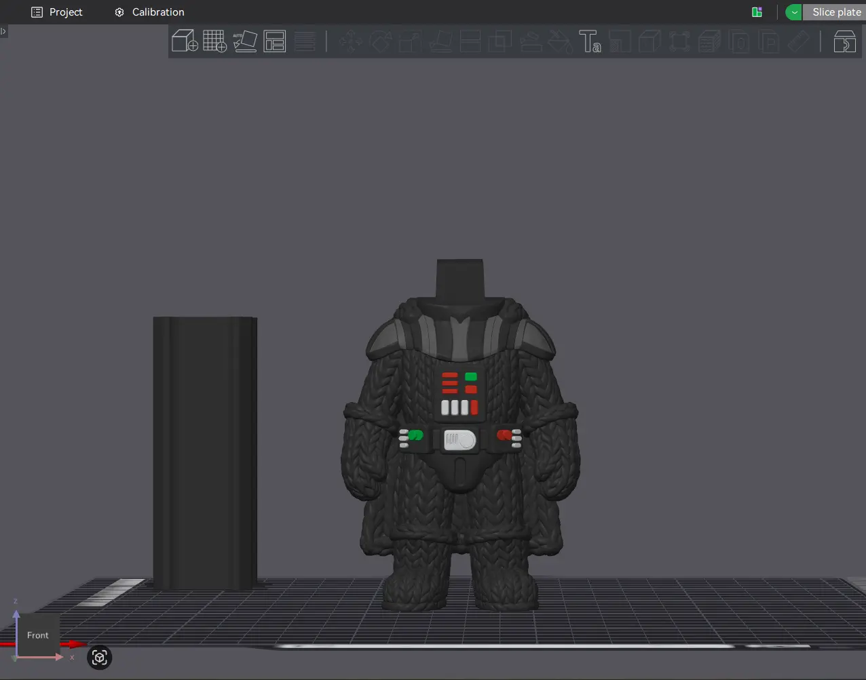Select the Support painting tool icon

[530, 41]
